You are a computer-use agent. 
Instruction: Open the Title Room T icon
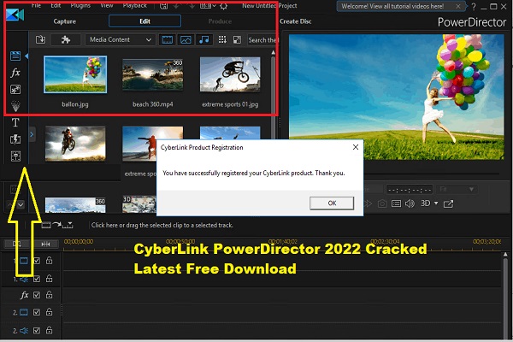click(15, 123)
